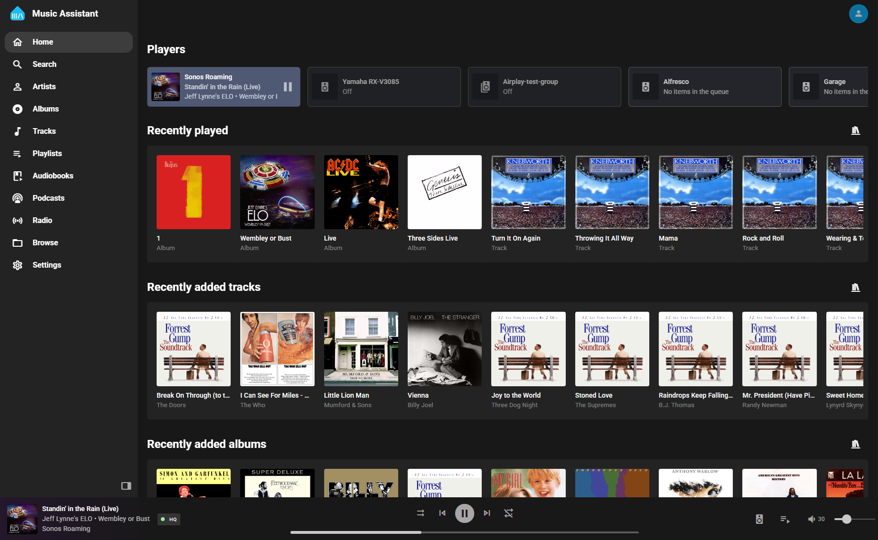Click the Podcasts icon in sidebar
This screenshot has height=540, width=878.
coord(18,198)
